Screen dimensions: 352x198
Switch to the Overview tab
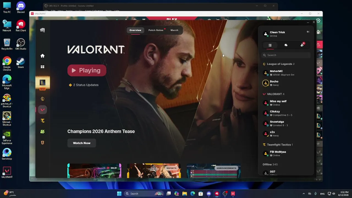point(135,30)
